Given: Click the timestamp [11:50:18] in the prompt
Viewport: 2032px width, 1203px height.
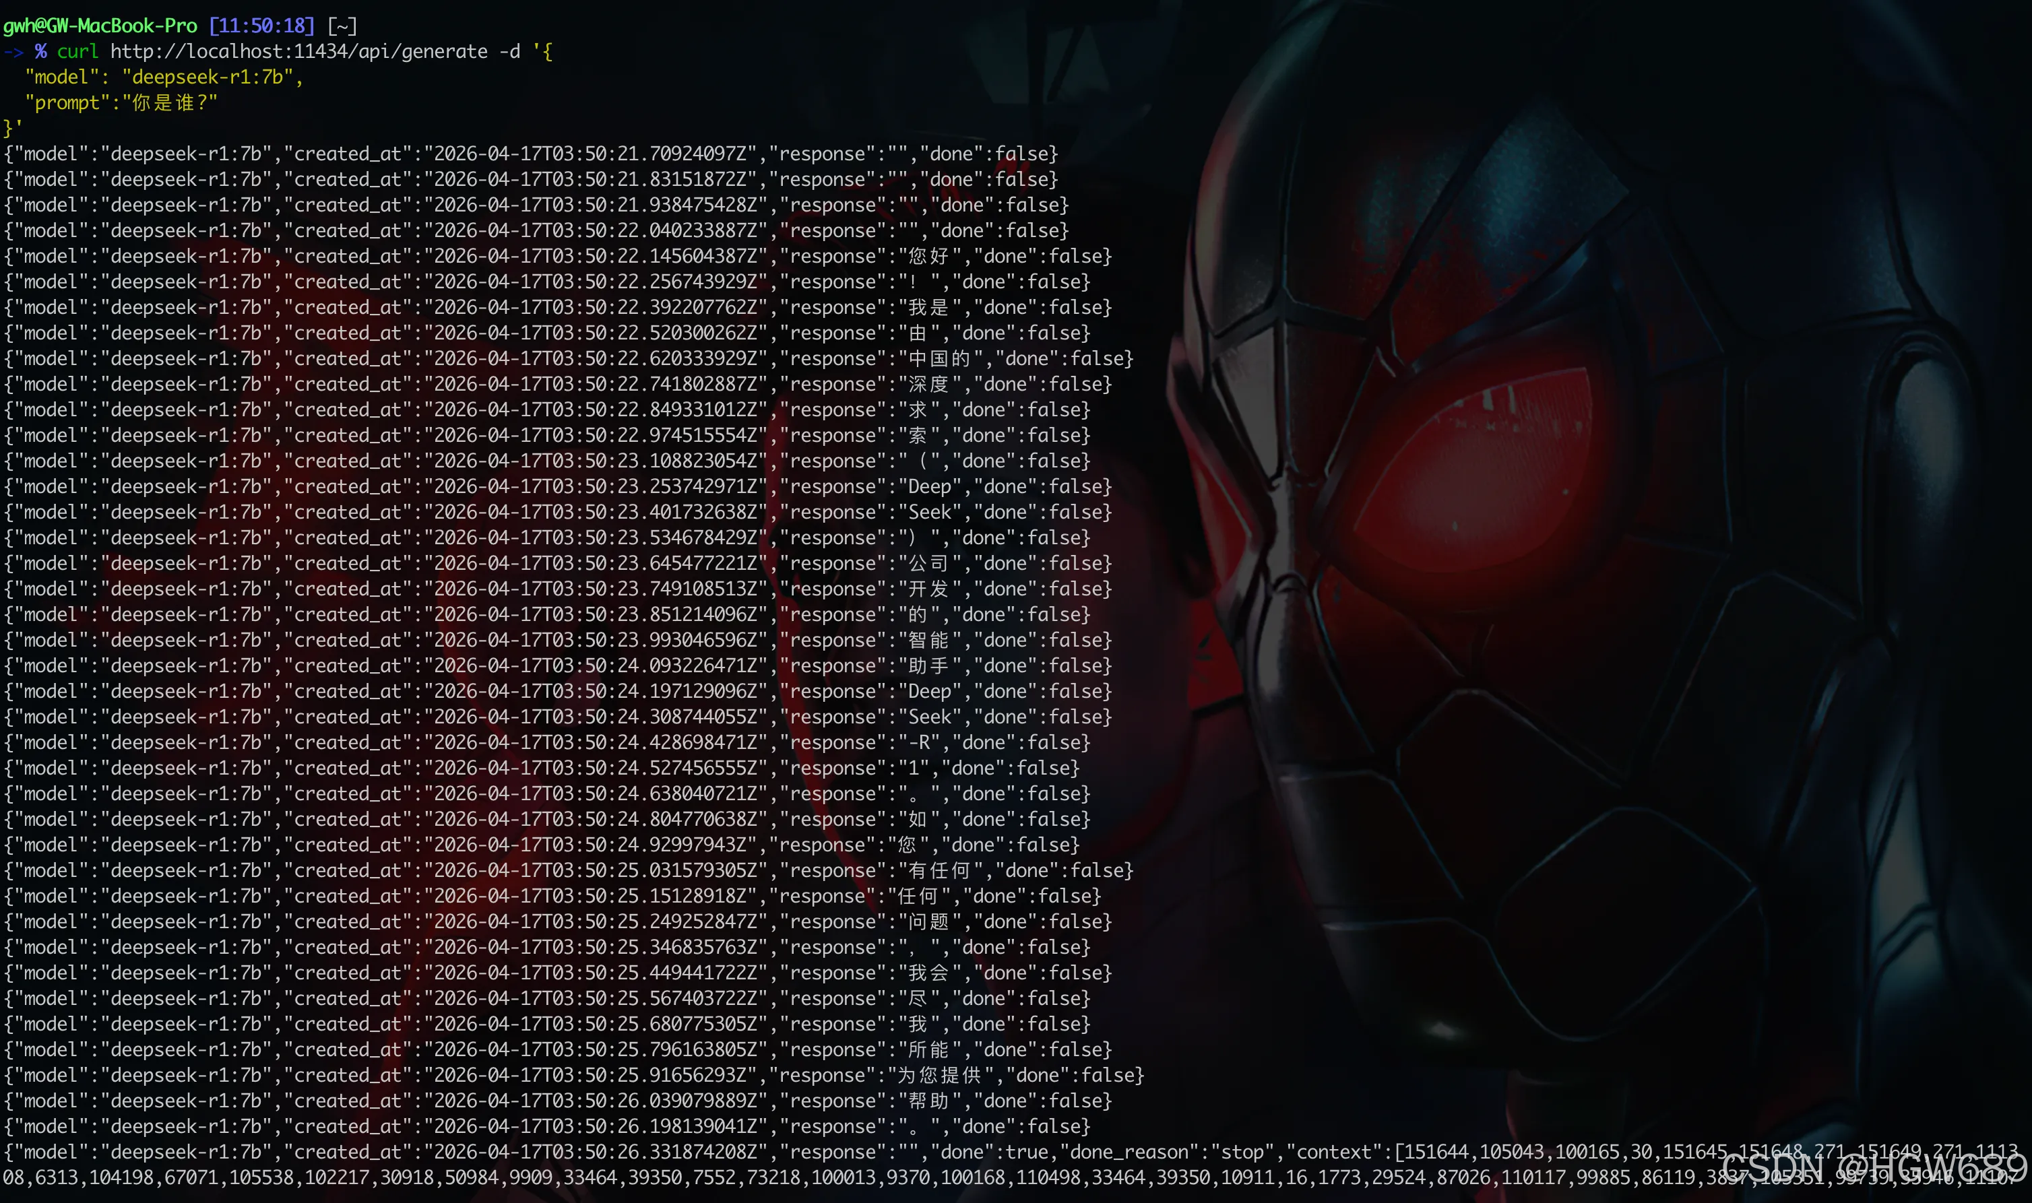Looking at the screenshot, I should 262,26.
